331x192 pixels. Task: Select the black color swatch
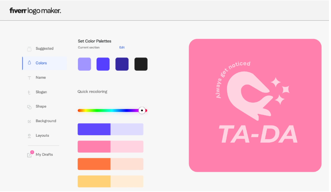coord(141,64)
